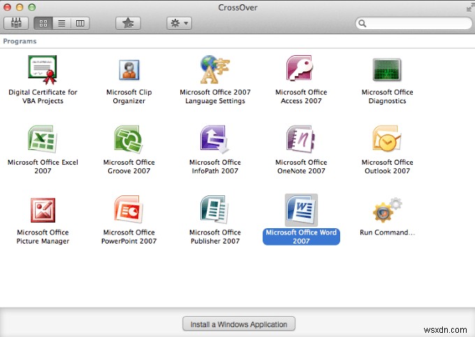This screenshot has height=337, width=475.
Task: Switch to list view
Action: 61,23
